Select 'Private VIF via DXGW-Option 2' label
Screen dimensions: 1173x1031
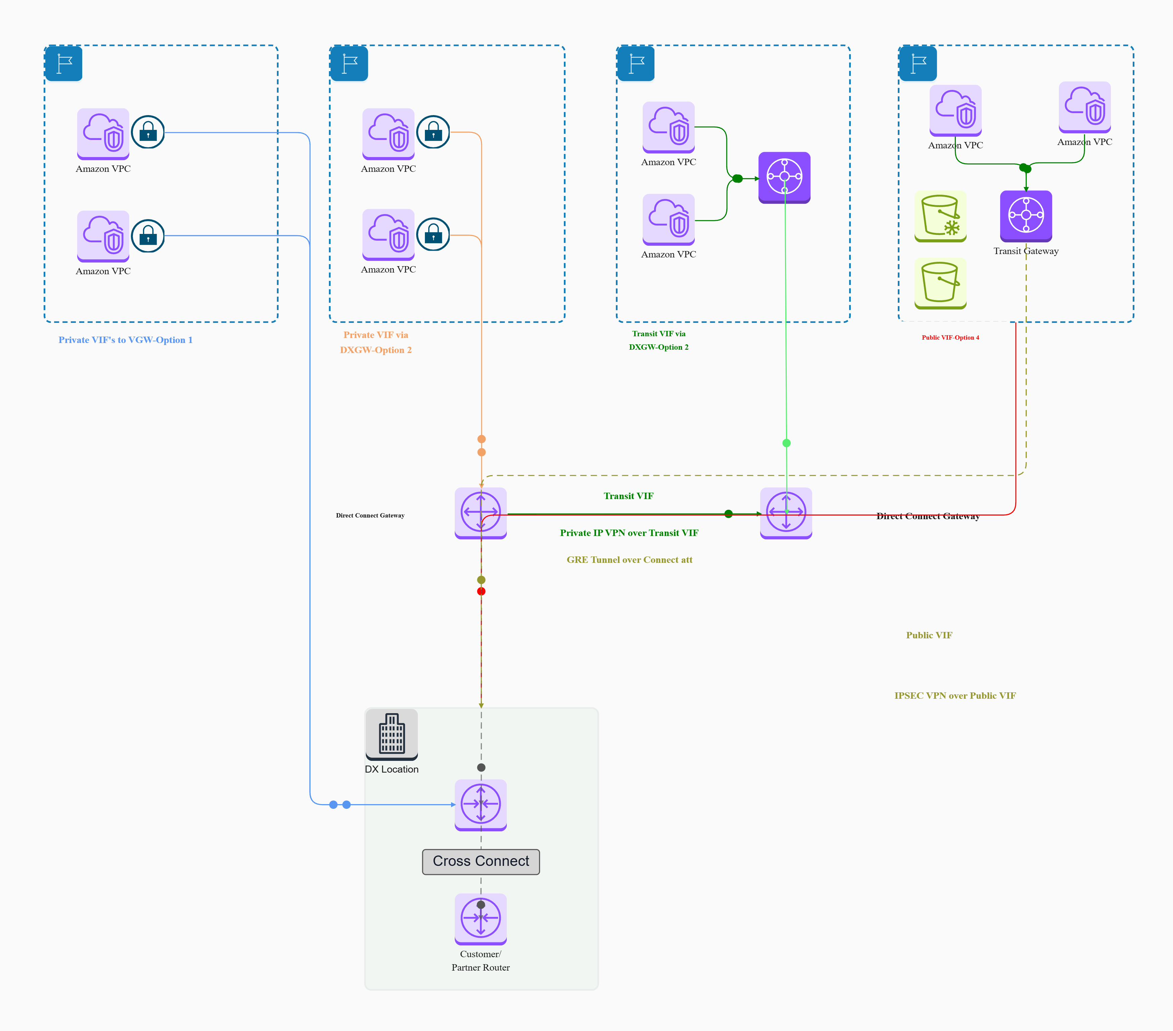click(x=376, y=343)
